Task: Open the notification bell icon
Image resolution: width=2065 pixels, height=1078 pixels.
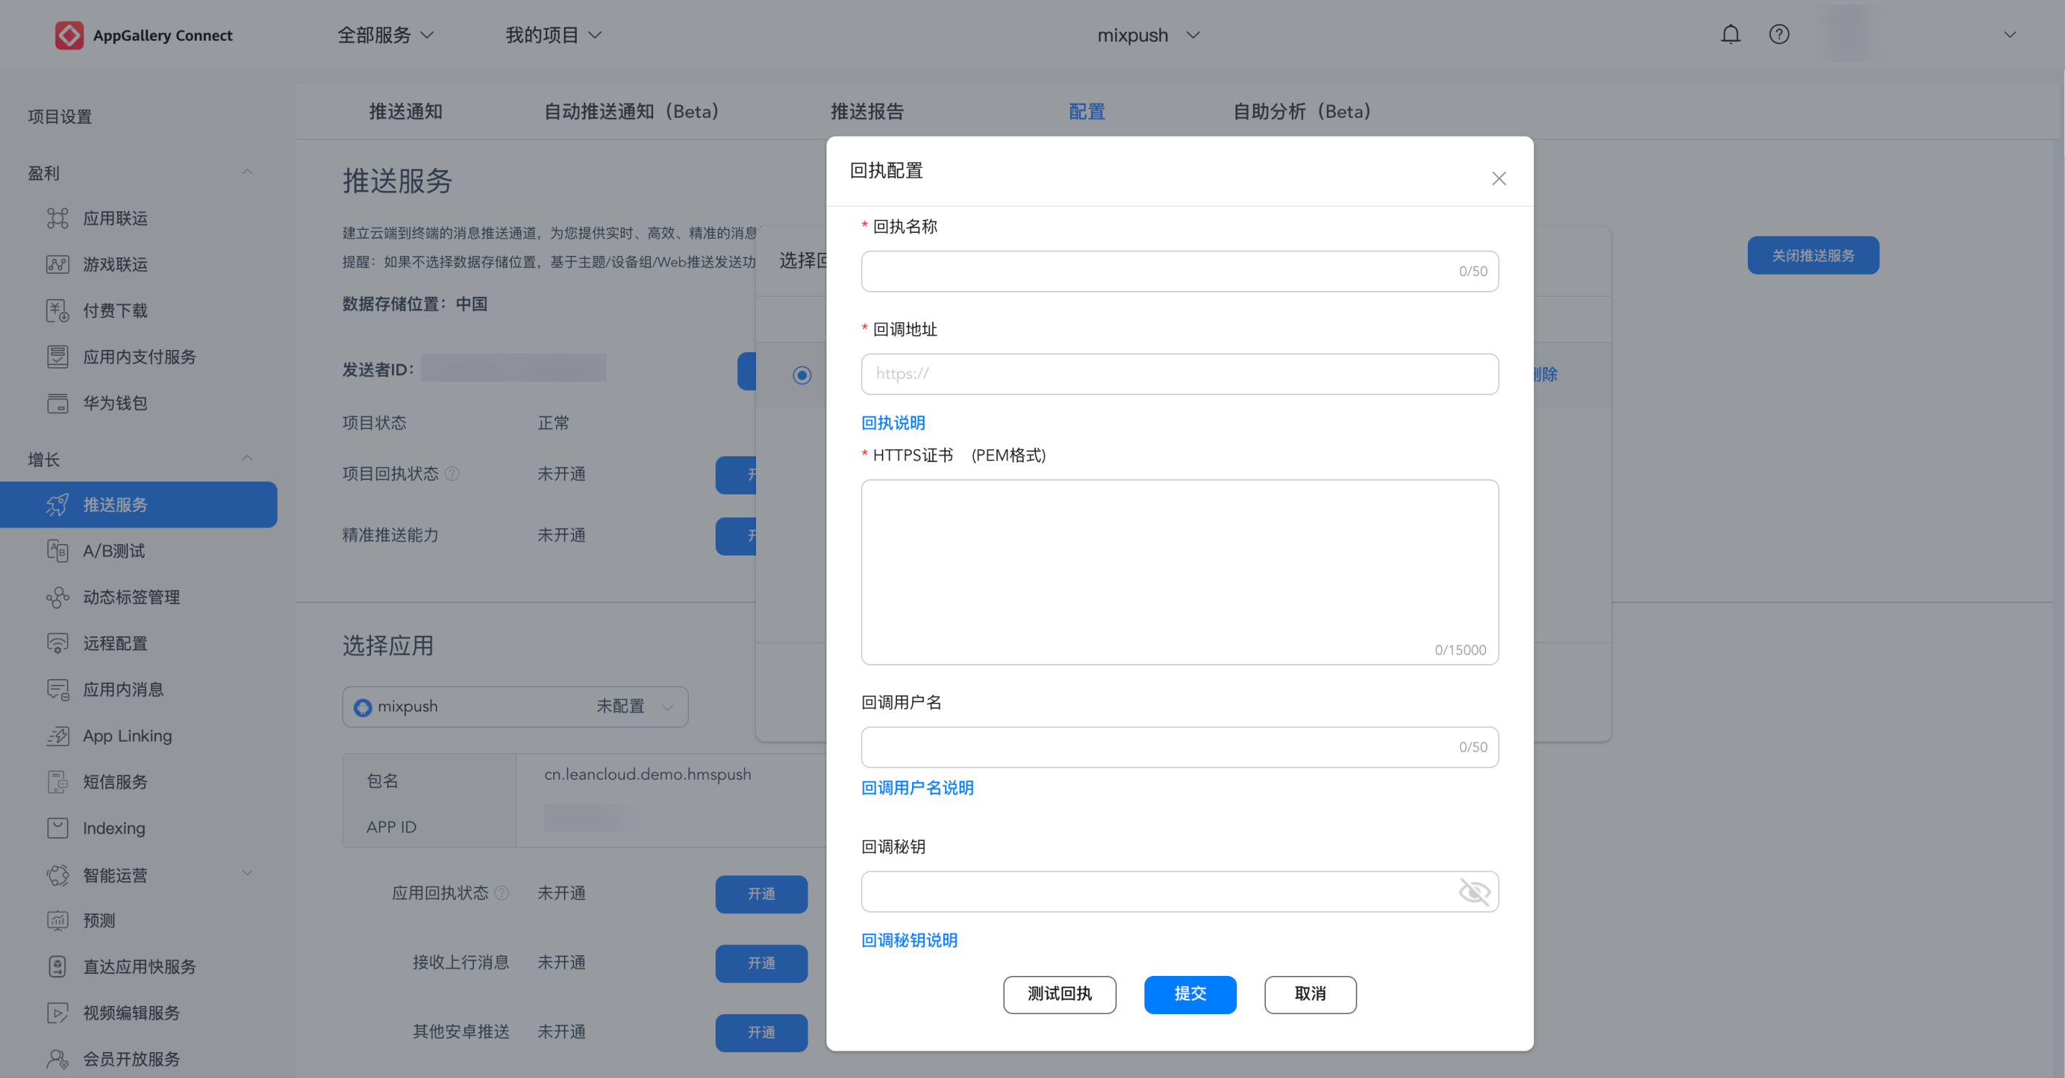Action: (x=1731, y=34)
